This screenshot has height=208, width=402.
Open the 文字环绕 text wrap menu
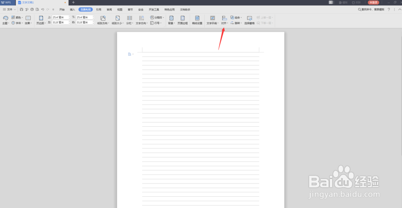[x=213, y=20]
